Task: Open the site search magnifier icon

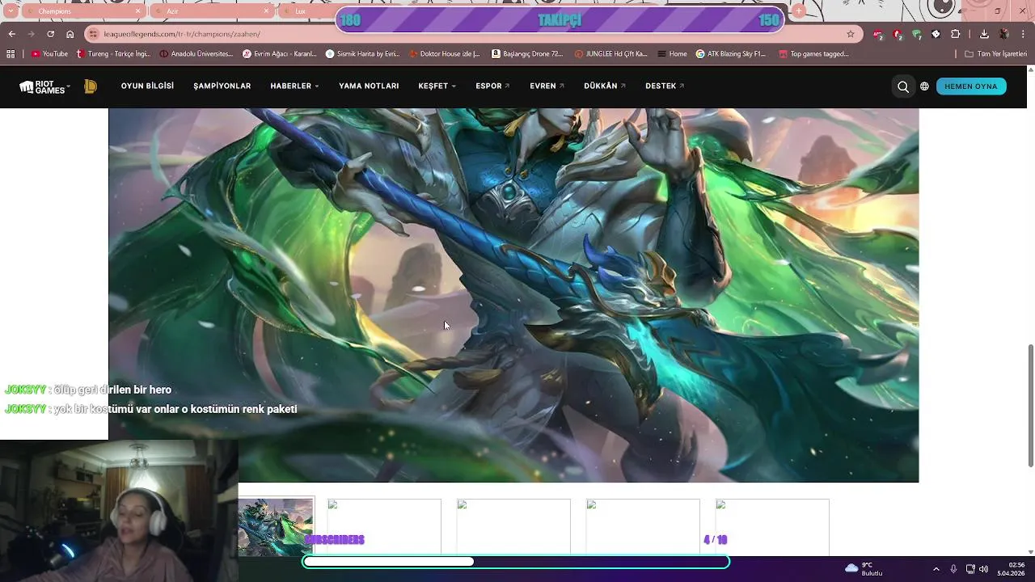Action: (902, 86)
